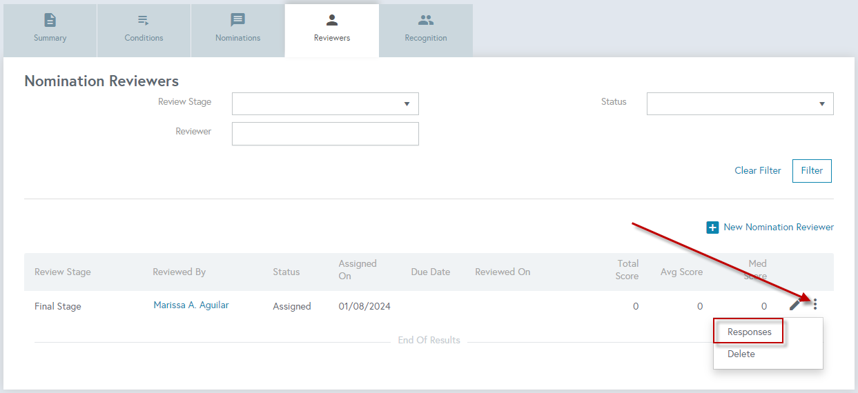Click the Recognition people icon
Screen dimensions: 858x393
pos(426,21)
